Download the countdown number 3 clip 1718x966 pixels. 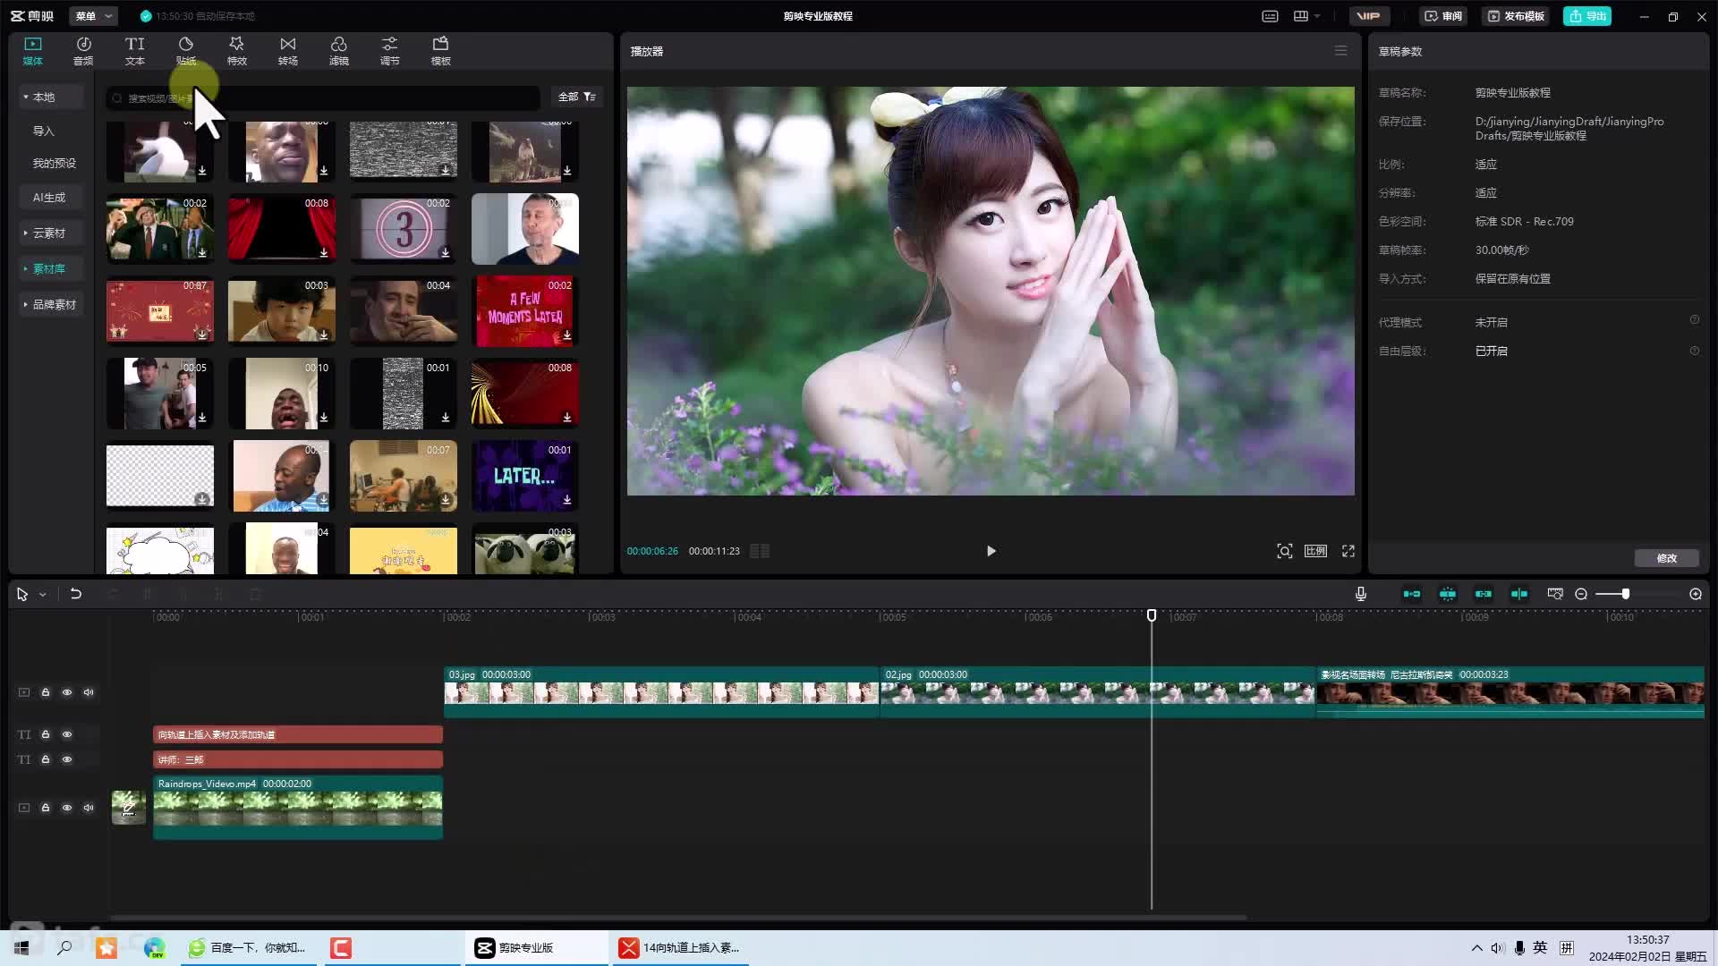click(x=445, y=253)
